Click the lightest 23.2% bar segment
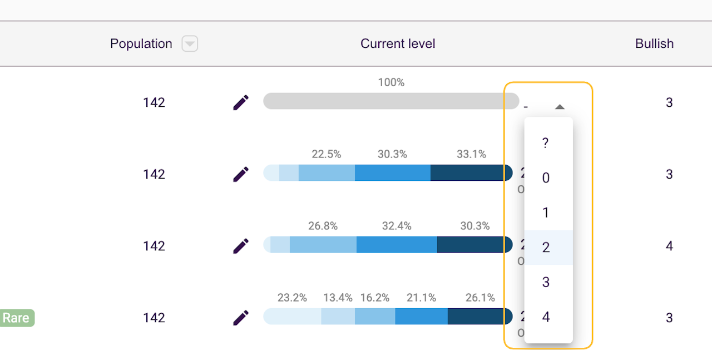 point(292,317)
